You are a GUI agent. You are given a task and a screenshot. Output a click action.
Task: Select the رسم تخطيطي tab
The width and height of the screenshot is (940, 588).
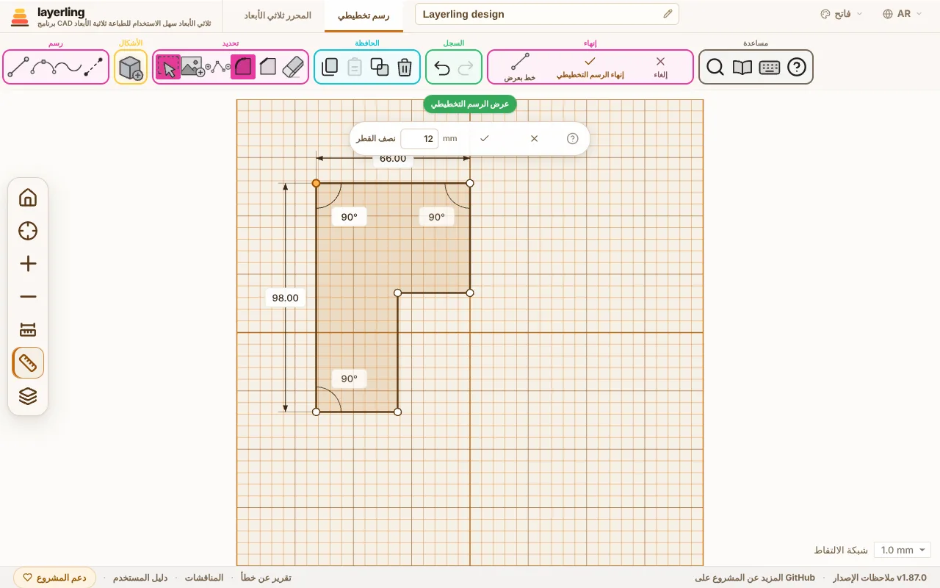tap(364, 15)
